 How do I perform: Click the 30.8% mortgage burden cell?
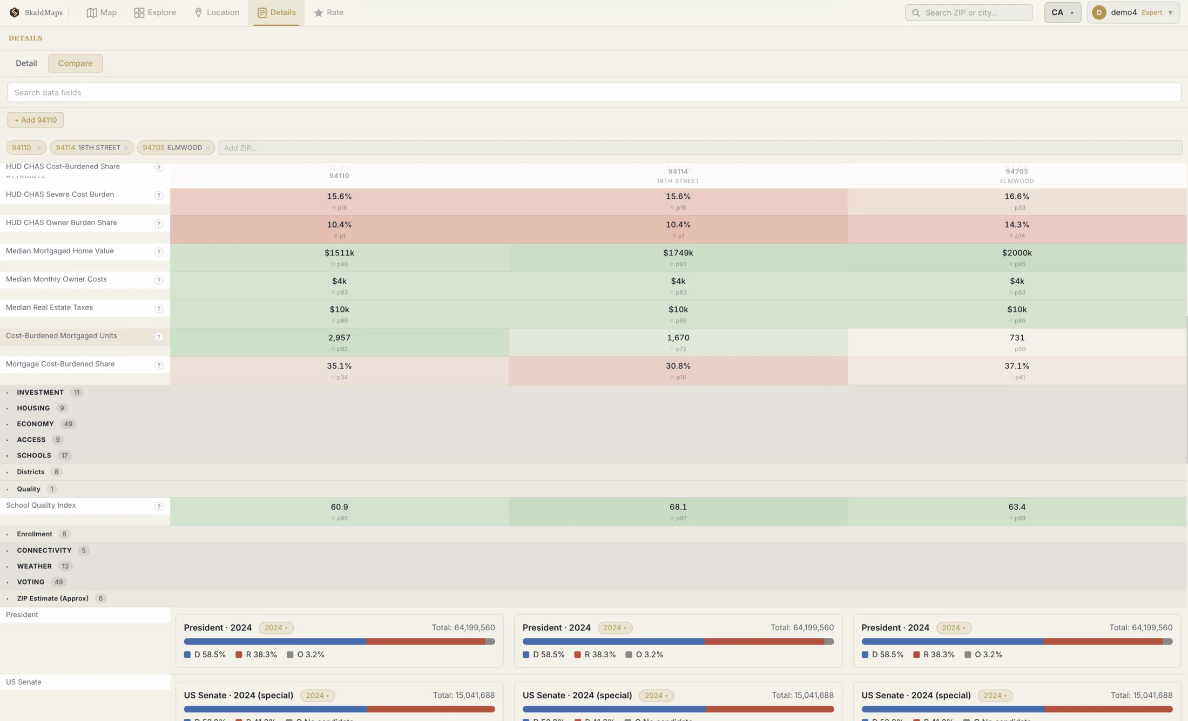point(678,371)
